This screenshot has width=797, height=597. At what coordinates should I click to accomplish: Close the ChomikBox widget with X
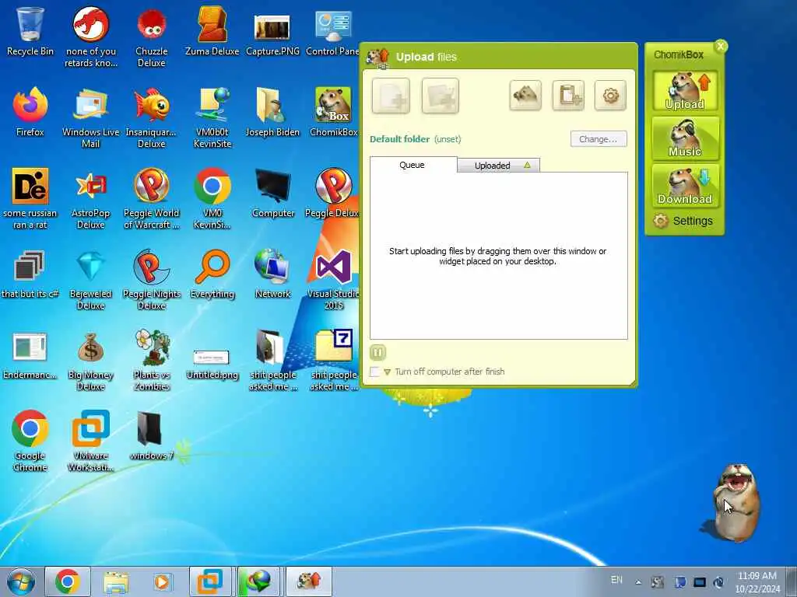(x=720, y=46)
